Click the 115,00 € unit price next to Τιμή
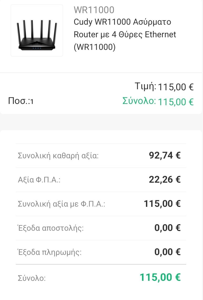The width and height of the screenshot is (203, 300). pos(176,87)
